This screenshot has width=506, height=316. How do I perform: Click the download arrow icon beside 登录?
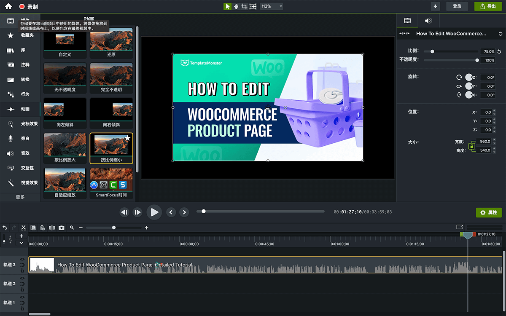(436, 6)
